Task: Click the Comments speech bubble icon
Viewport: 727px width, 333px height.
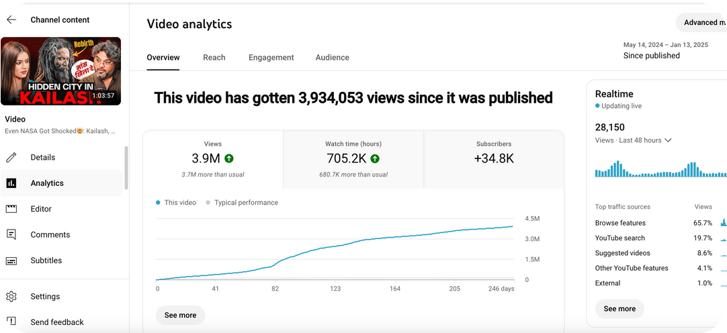Action: pos(11,234)
